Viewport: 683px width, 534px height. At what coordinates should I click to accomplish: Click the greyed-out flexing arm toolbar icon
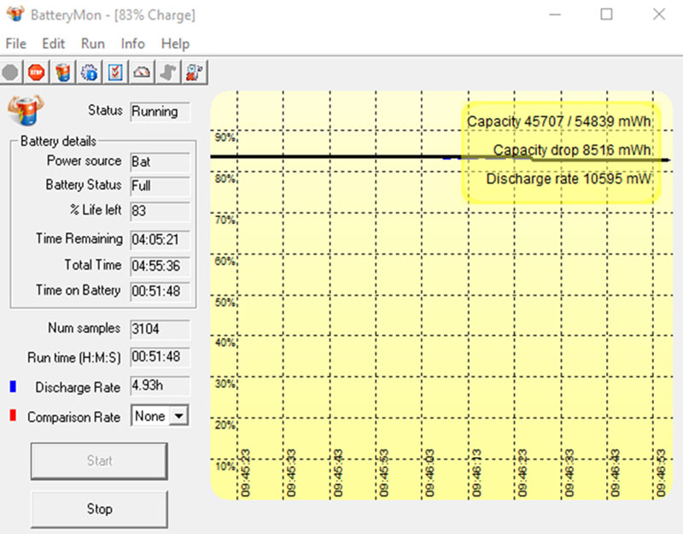coord(168,73)
